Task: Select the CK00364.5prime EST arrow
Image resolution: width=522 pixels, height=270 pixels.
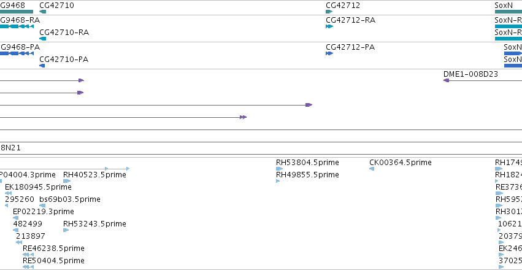Action: (x=372, y=169)
